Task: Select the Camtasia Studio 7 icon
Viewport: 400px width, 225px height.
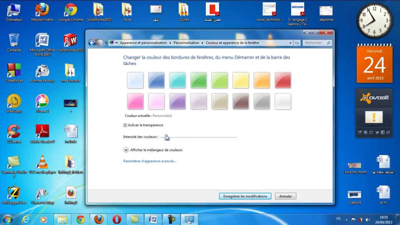Action: (x=14, y=167)
